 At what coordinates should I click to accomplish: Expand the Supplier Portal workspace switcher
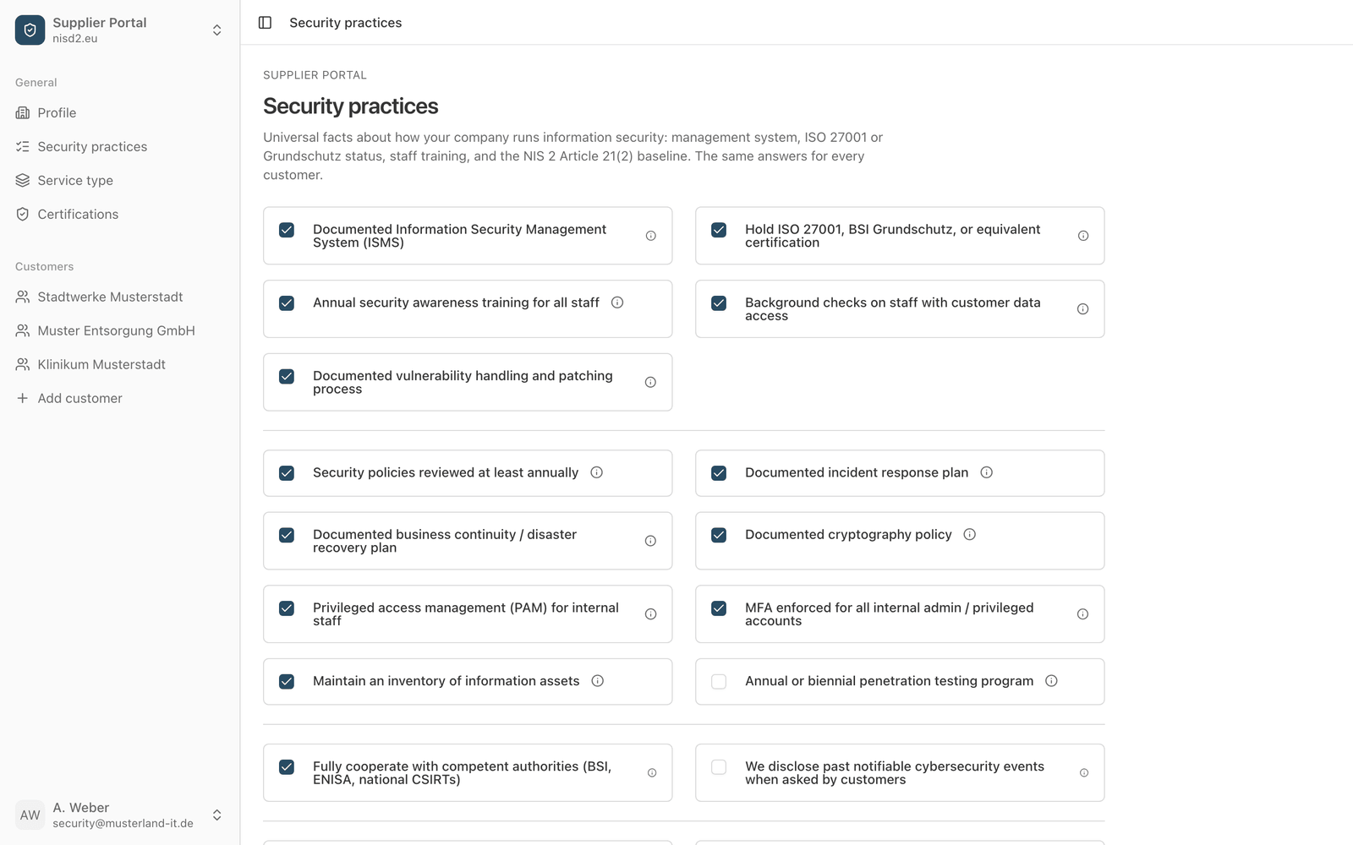pos(217,30)
